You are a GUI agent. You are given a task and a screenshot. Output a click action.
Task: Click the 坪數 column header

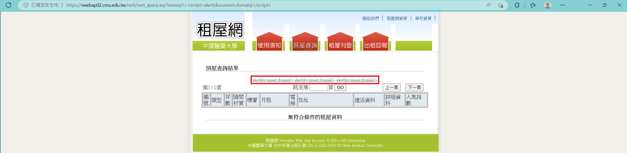click(x=228, y=100)
